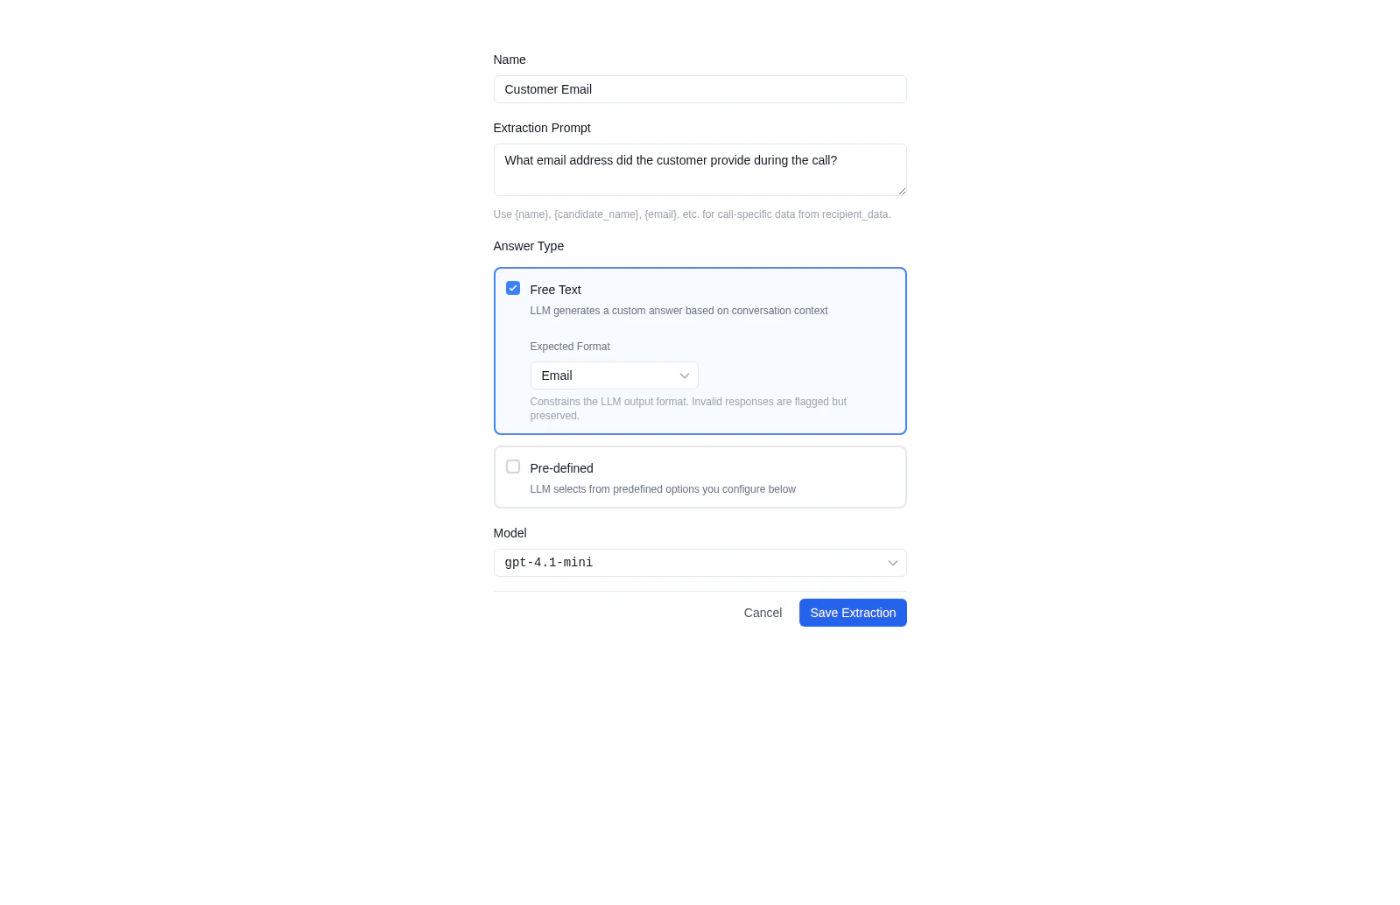Viewport: 1400px width, 905px height.
Task: Open the Expected Format dropdown showing Email
Action: [614, 375]
